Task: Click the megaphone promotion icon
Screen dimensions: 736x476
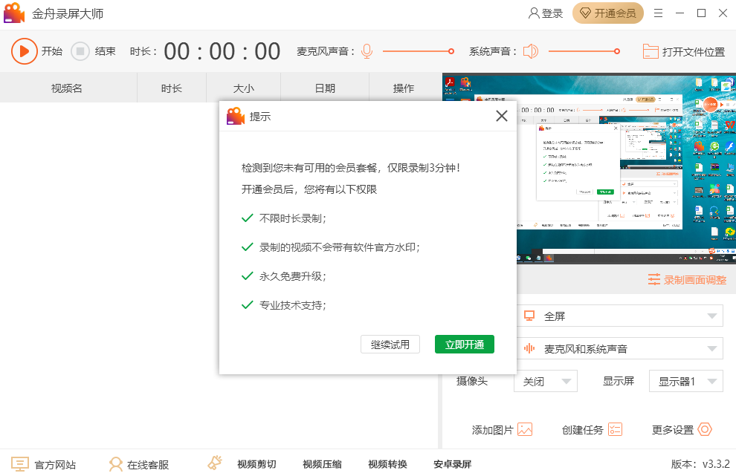Action: 215,463
